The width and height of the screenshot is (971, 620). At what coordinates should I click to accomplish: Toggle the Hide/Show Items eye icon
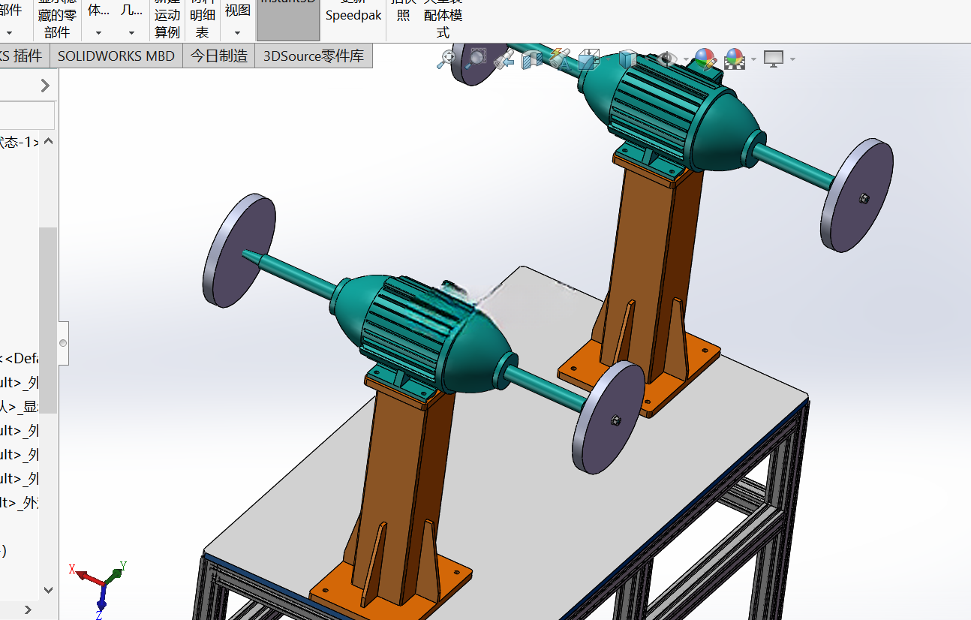pyautogui.click(x=666, y=59)
